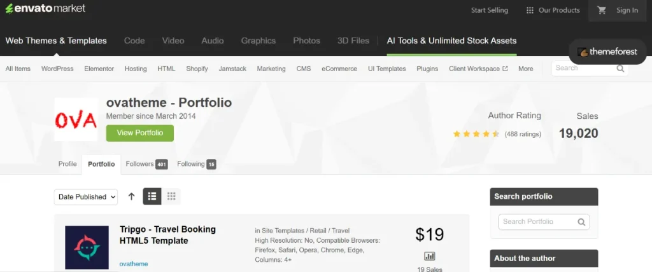
Task: Click Sign In button
Action: (627, 10)
